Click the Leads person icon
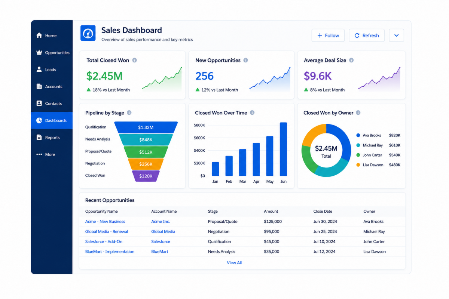The width and height of the screenshot is (449, 299). point(39,70)
